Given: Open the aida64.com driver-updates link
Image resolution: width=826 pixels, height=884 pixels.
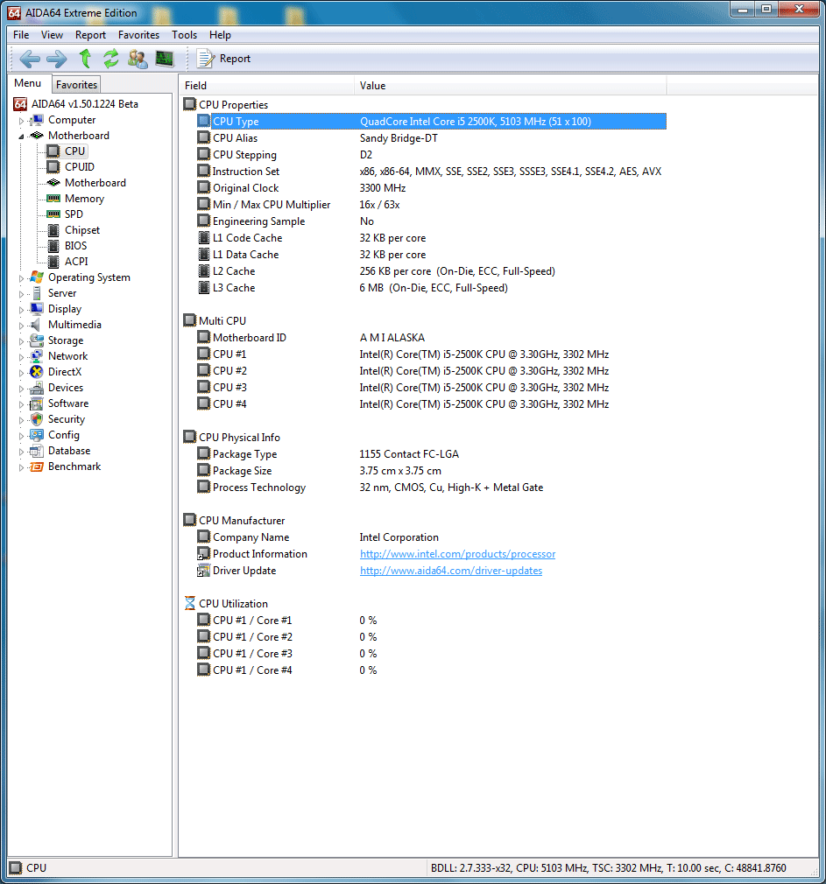Looking at the screenshot, I should coord(451,571).
